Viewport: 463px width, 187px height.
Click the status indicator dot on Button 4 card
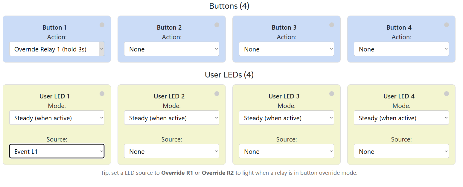coord(447,25)
